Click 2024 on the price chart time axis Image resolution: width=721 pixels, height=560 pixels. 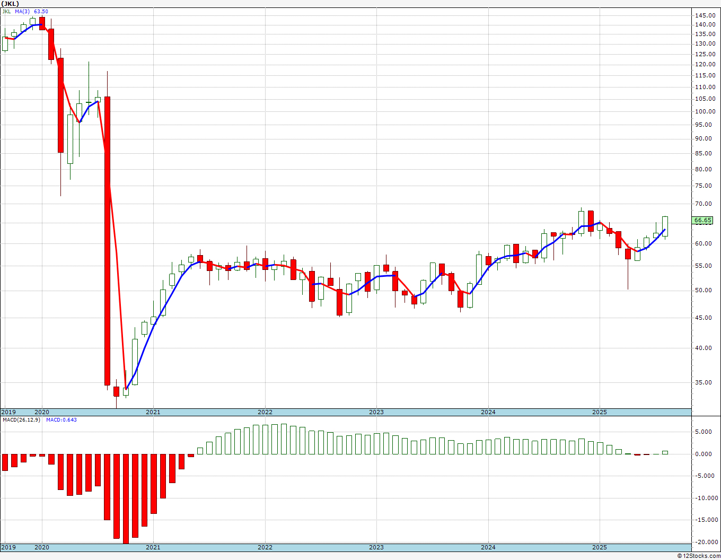coord(488,412)
